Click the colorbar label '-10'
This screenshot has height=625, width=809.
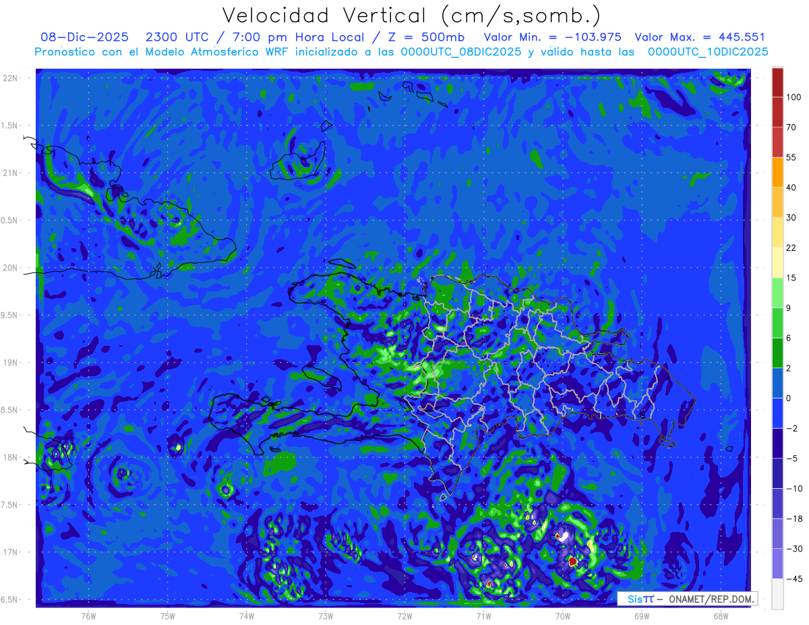[x=793, y=488]
